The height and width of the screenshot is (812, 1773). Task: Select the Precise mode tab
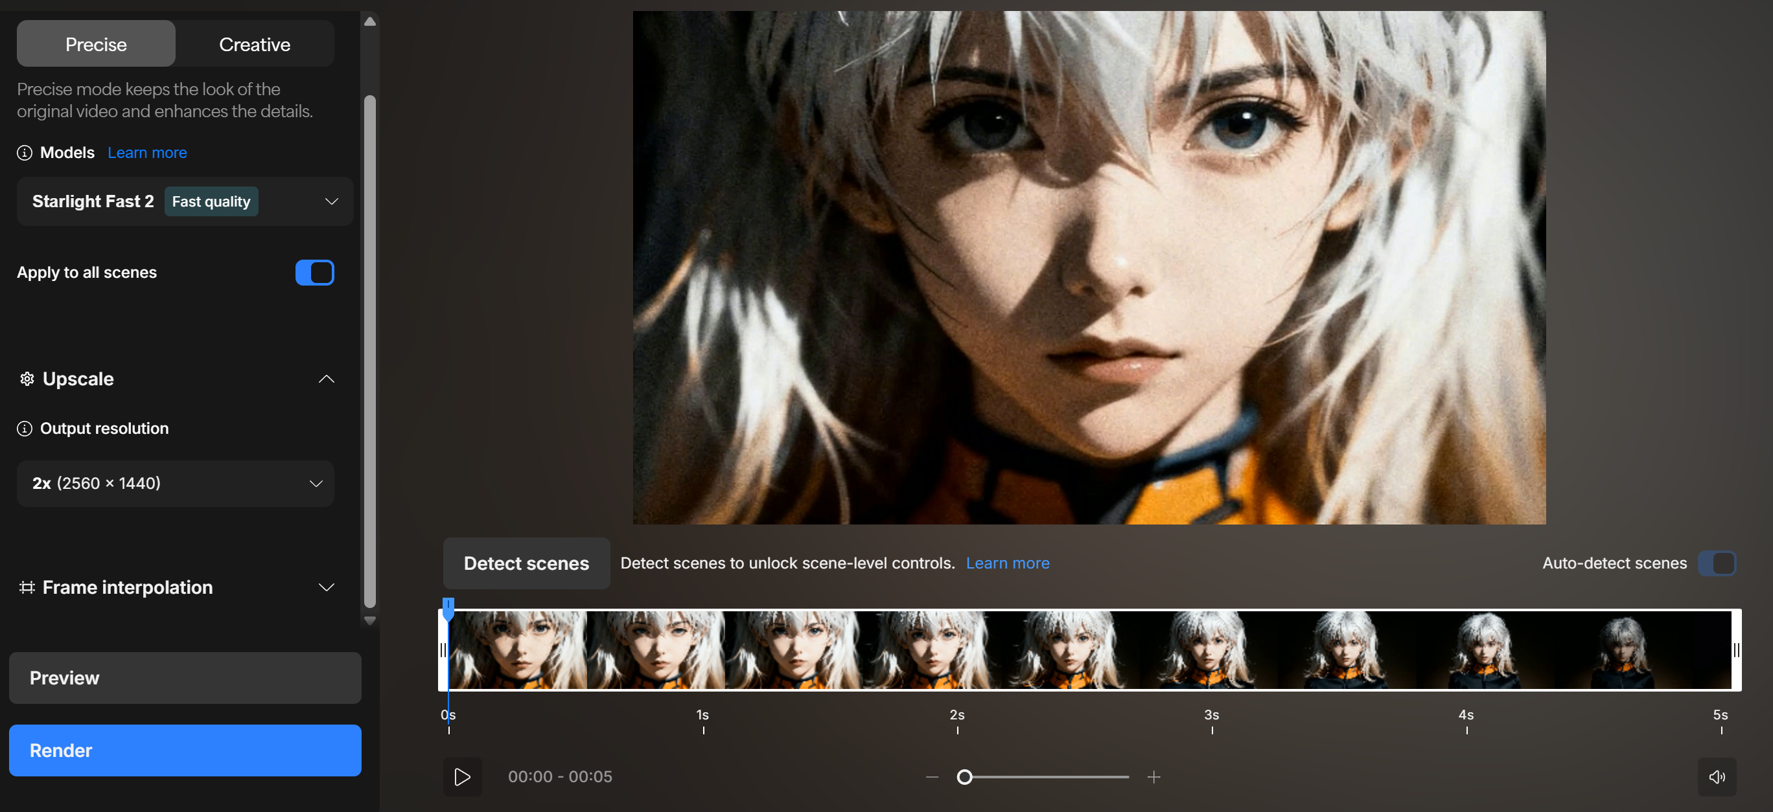[96, 44]
